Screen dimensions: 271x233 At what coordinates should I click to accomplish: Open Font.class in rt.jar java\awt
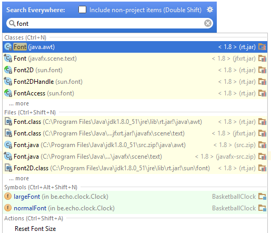point(135,122)
